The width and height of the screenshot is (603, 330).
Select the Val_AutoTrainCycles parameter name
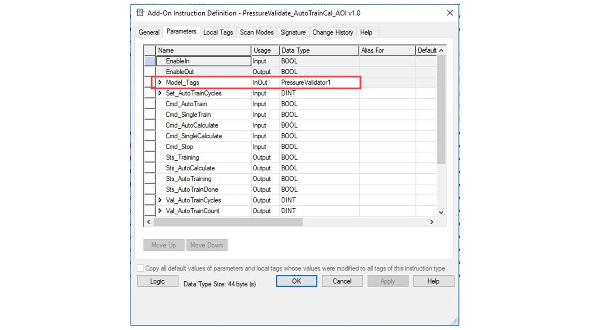193,200
